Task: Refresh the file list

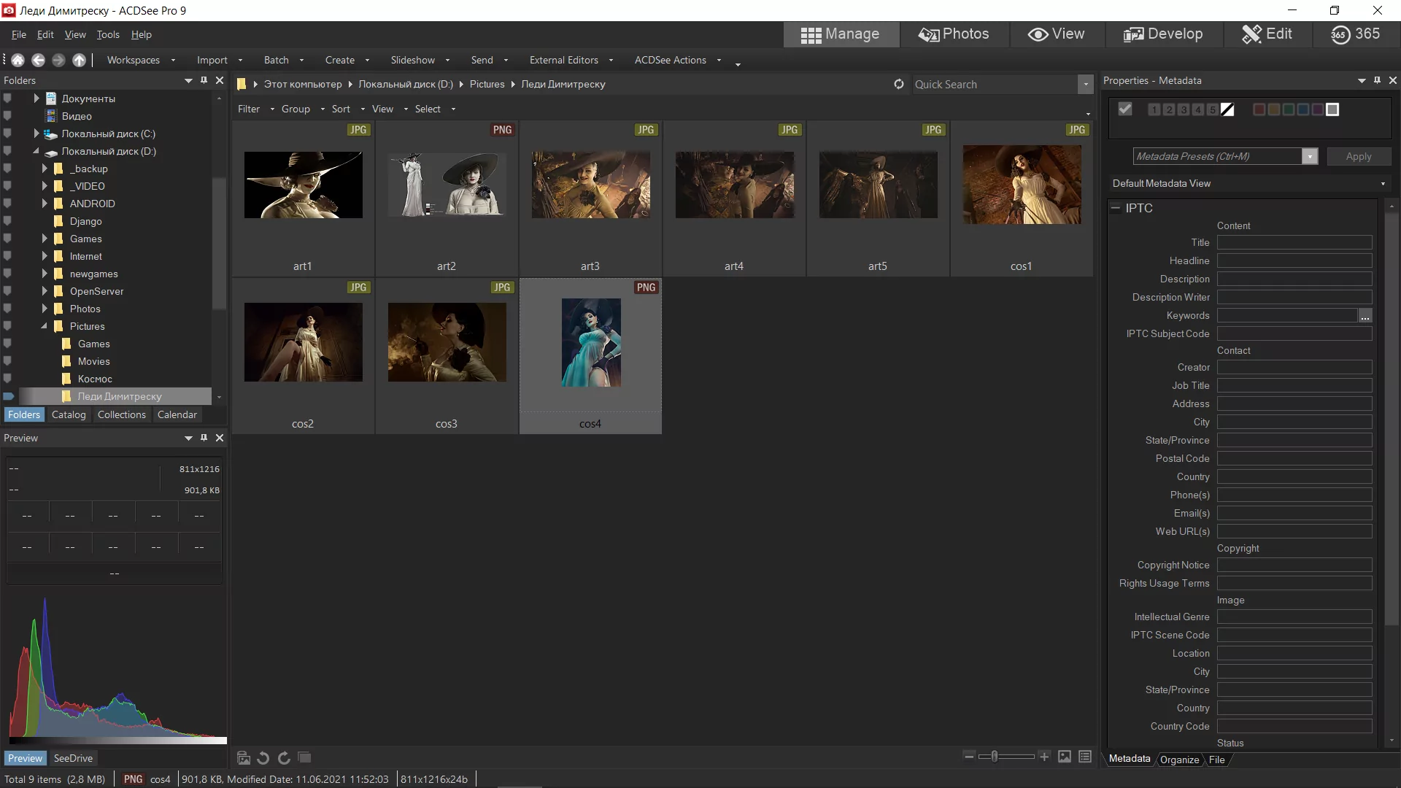Action: point(898,84)
